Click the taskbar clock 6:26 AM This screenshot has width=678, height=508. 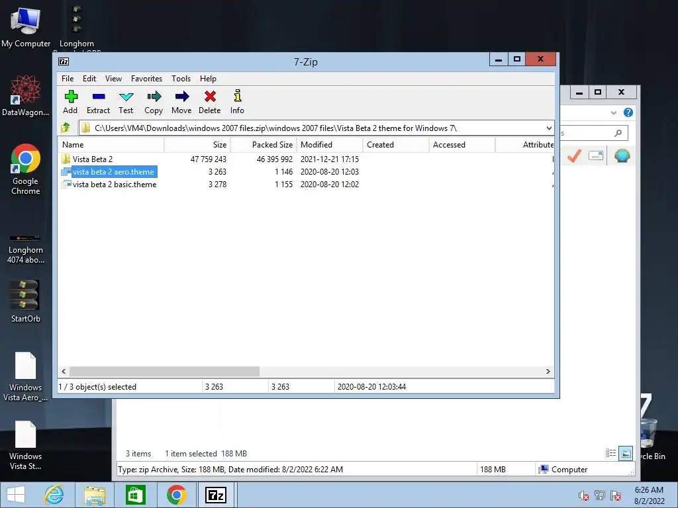649,490
